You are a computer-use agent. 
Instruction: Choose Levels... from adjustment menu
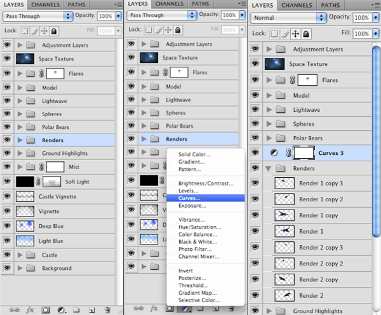[x=206, y=191]
